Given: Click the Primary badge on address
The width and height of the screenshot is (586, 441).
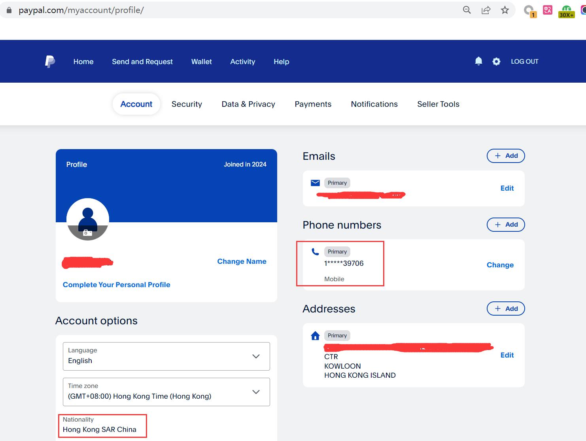Looking at the screenshot, I should point(337,335).
